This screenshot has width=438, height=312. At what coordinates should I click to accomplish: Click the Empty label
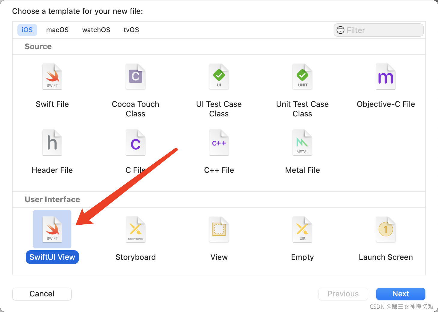click(x=302, y=257)
